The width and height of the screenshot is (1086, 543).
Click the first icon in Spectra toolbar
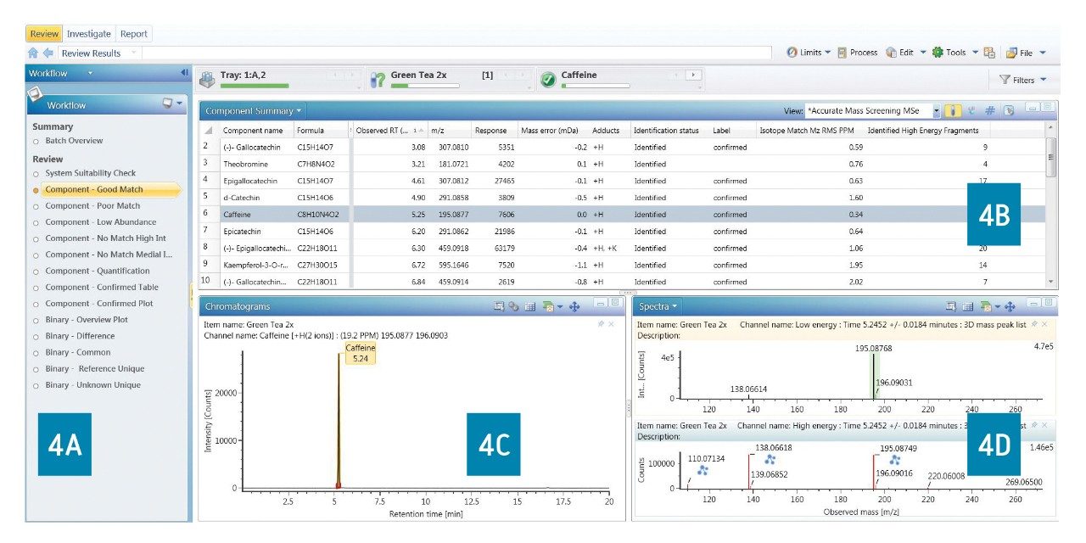click(x=951, y=306)
